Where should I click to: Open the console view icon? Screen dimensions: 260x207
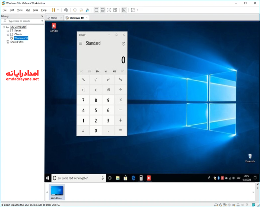124,10
